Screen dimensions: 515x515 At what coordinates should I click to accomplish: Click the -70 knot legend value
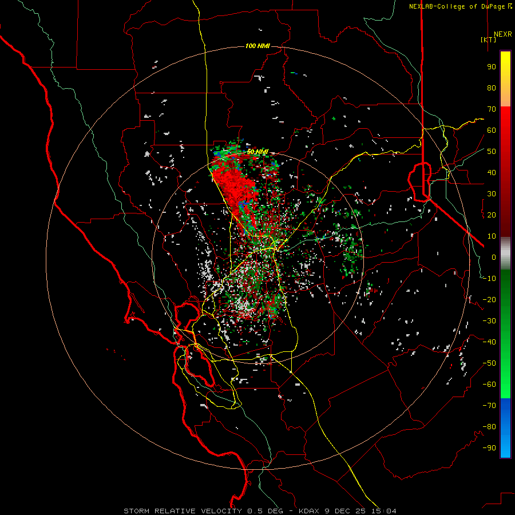[489, 406]
